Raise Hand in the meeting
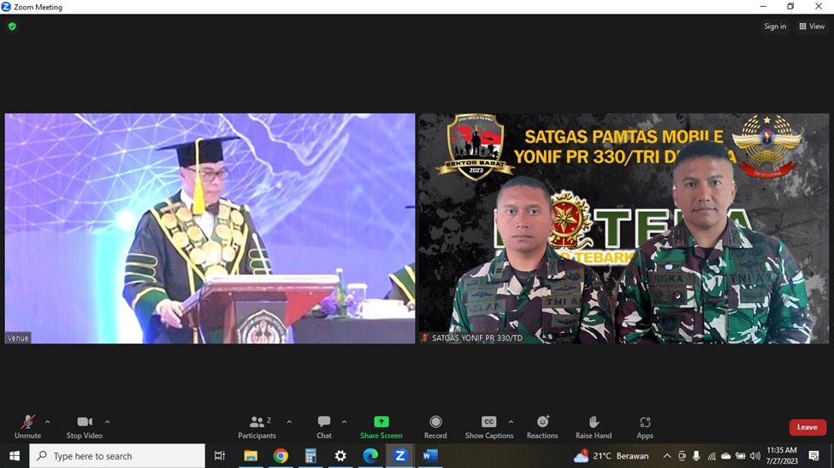This screenshot has height=468, width=834. click(594, 427)
